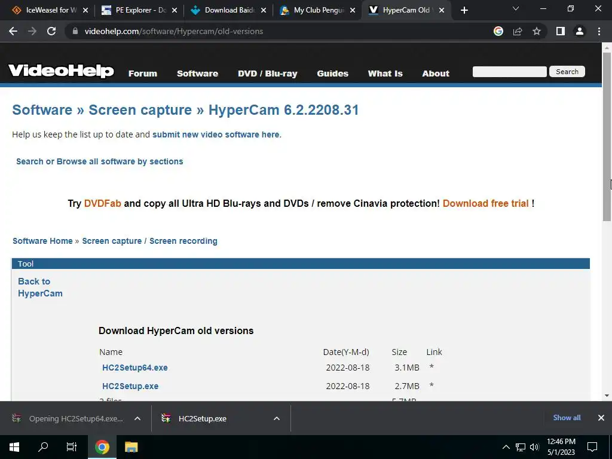This screenshot has width=612, height=459.
Task: Click the browser forward arrow
Action: click(x=32, y=31)
